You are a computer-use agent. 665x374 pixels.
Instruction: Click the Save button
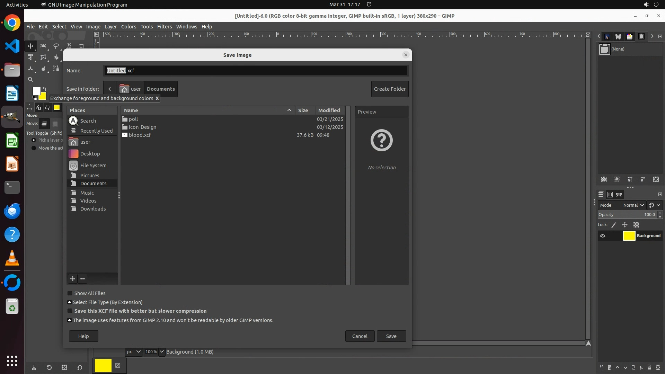click(391, 336)
